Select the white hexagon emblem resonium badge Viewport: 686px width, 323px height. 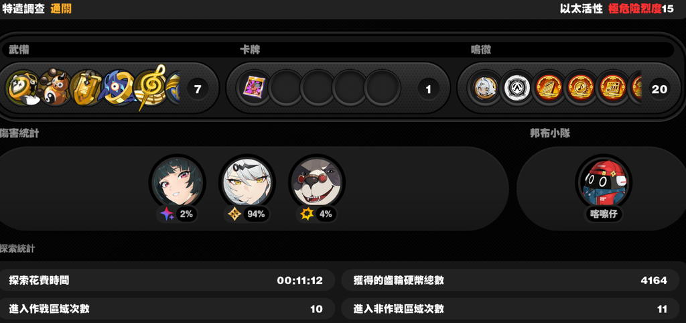pos(517,88)
